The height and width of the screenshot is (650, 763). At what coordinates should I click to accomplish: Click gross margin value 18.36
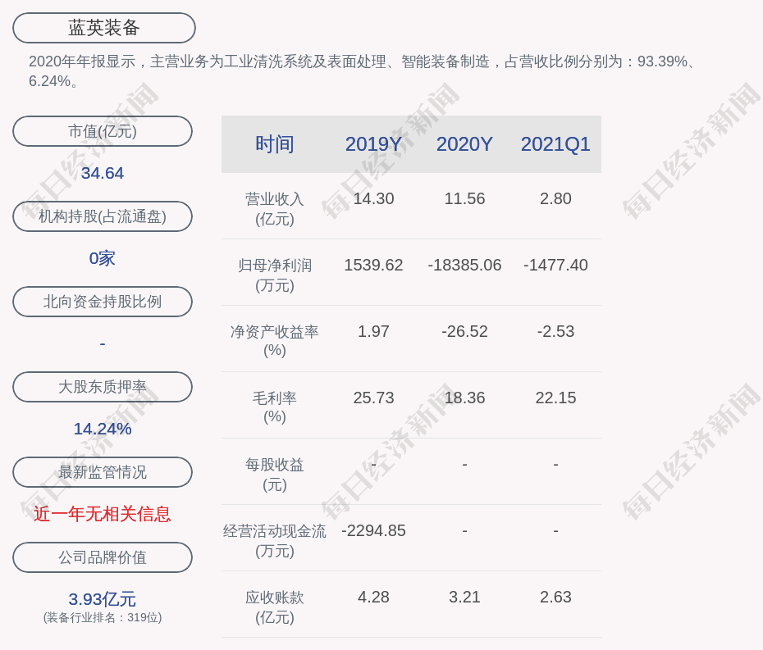pyautogui.click(x=464, y=398)
